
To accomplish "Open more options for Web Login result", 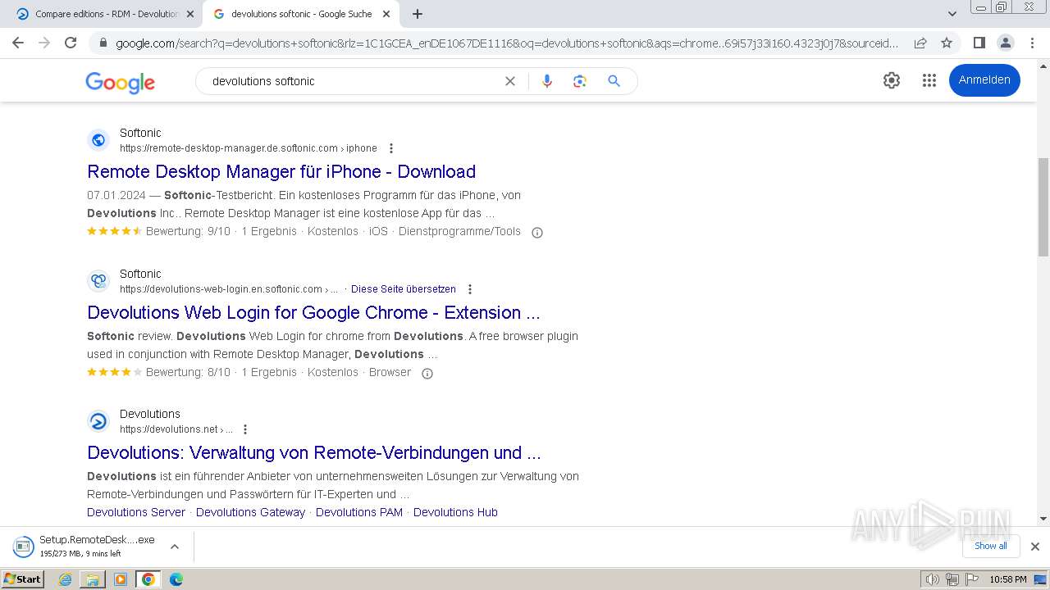I will (x=470, y=289).
